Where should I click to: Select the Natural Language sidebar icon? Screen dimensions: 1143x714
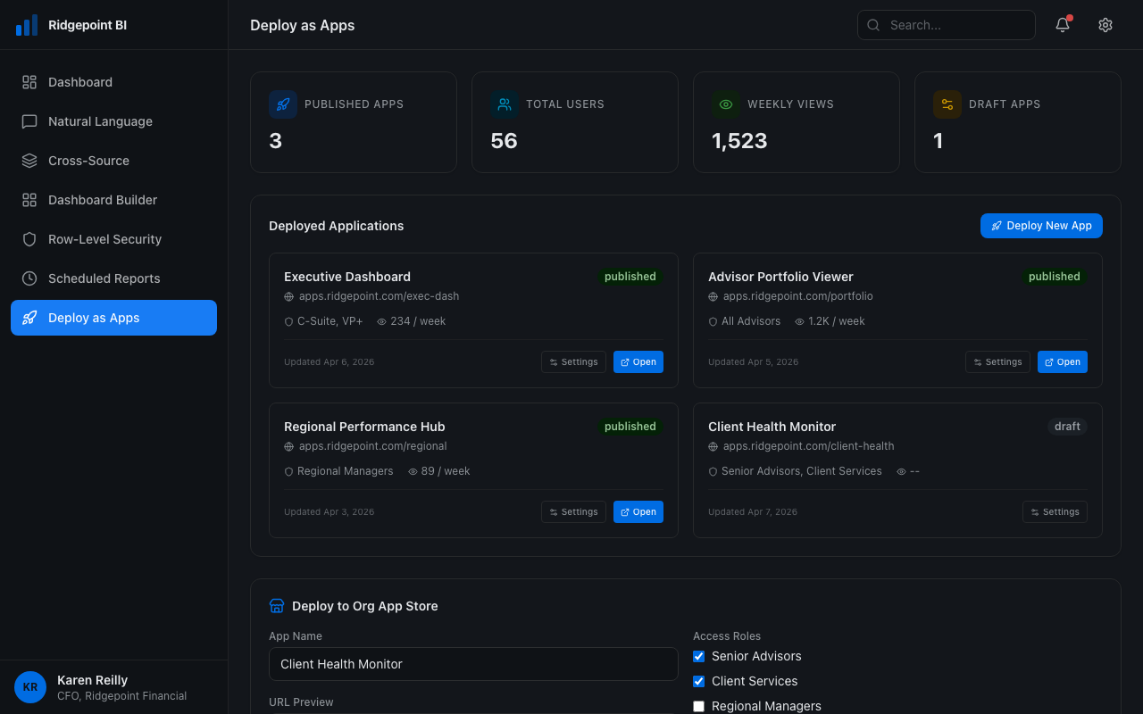[29, 121]
